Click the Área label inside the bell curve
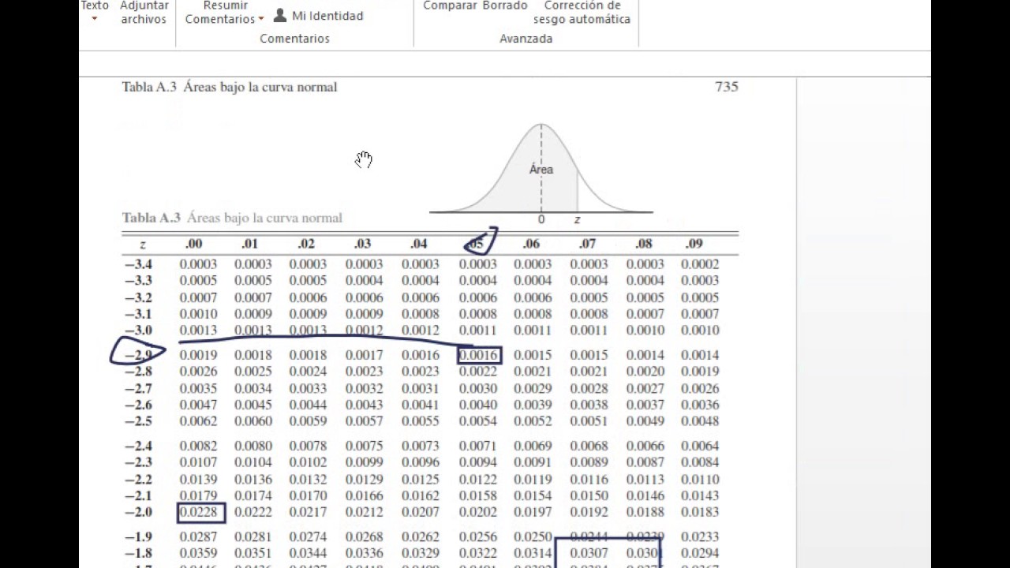 coord(541,170)
